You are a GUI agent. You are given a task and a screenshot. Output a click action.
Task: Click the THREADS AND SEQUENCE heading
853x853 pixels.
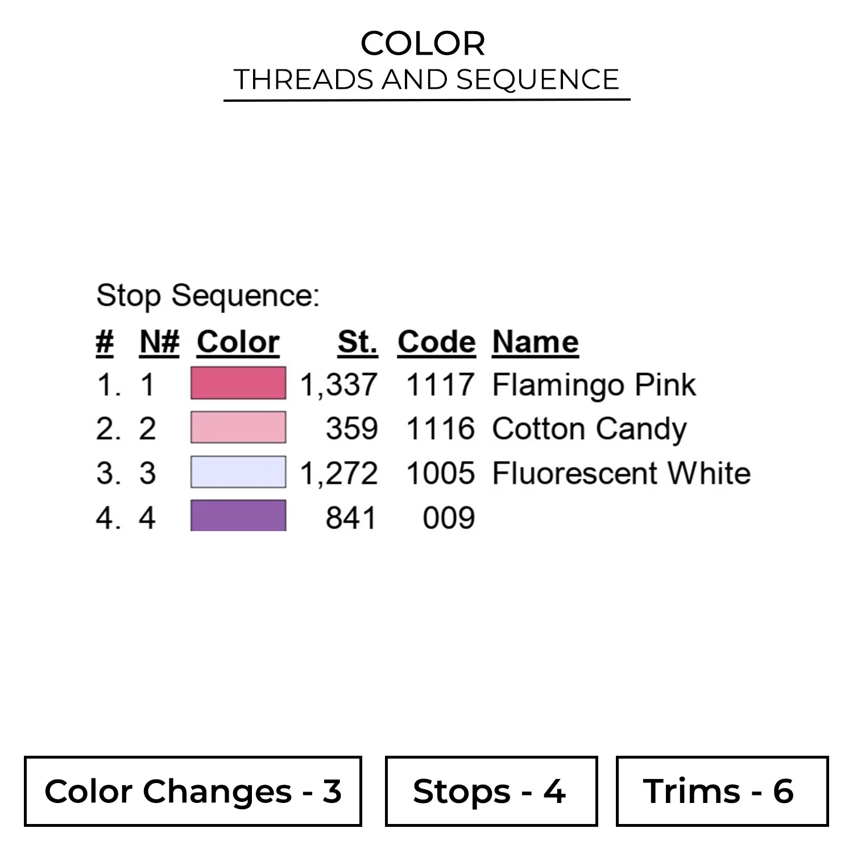click(426, 79)
